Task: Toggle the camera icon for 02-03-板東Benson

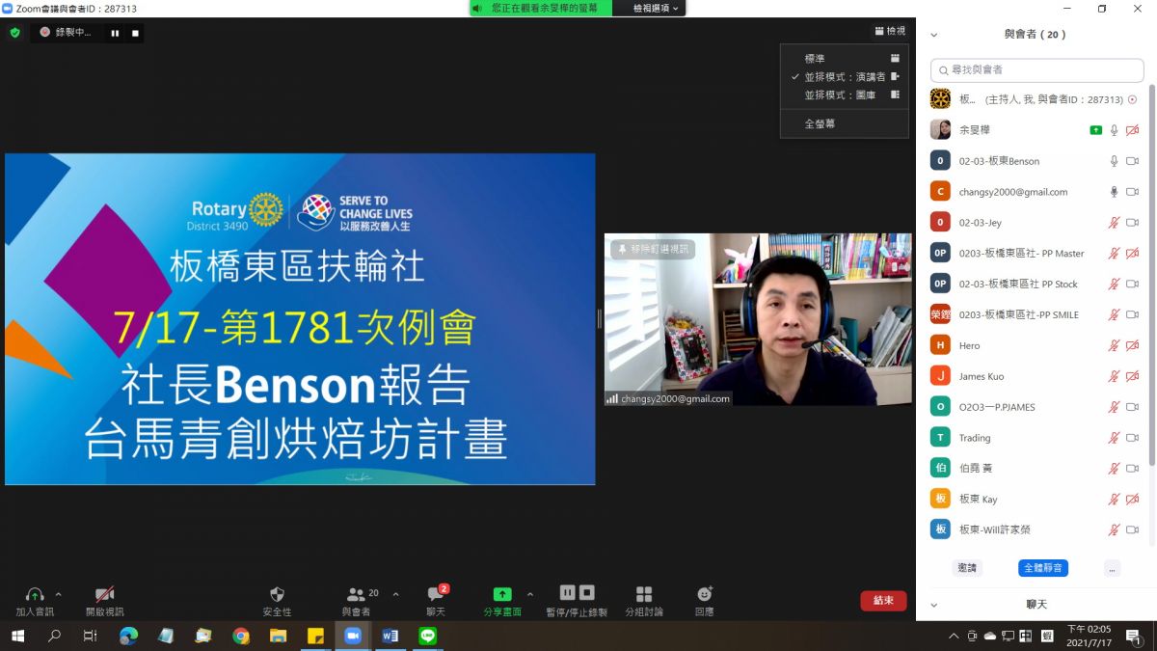Action: point(1133,161)
